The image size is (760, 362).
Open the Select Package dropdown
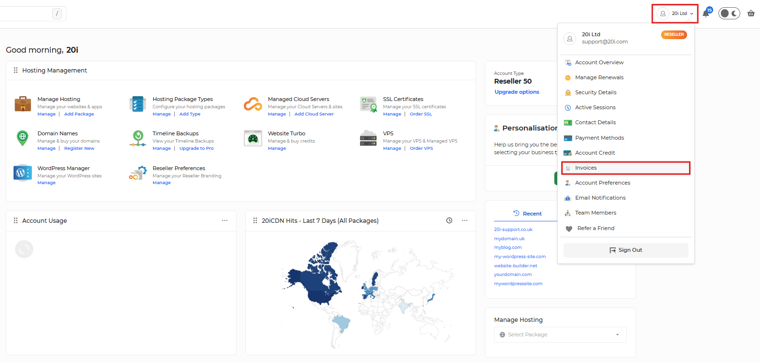tap(560, 334)
